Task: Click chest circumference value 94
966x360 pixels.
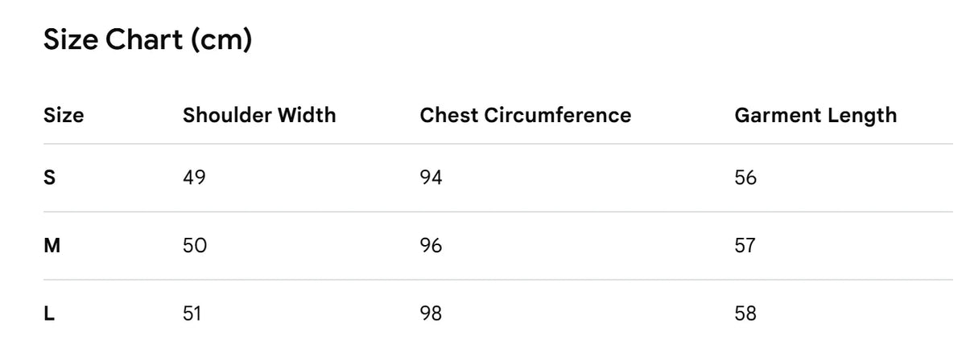Action: (x=431, y=178)
